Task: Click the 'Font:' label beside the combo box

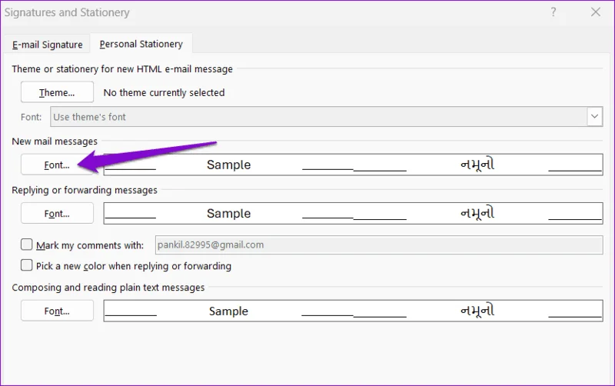Action: (31, 117)
